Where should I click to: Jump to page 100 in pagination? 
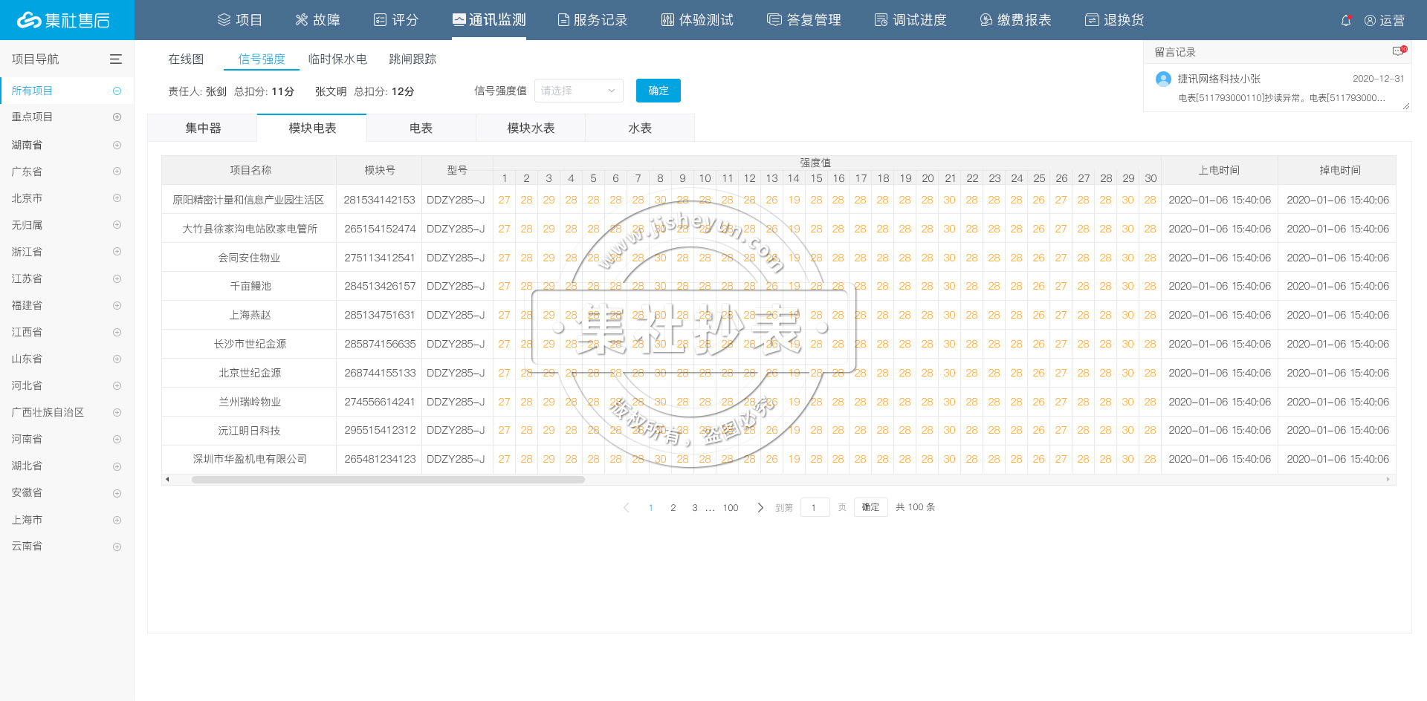click(x=731, y=508)
